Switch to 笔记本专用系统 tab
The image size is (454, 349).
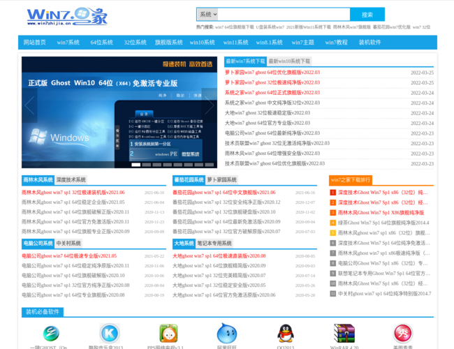click(214, 244)
